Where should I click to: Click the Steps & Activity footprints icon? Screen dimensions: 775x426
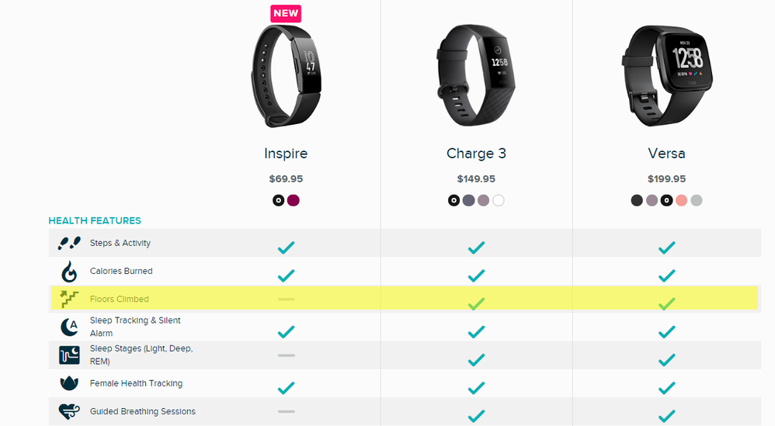69,243
